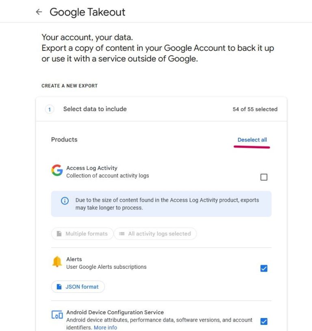Uncheck the Alerts checkbox

[264, 268]
